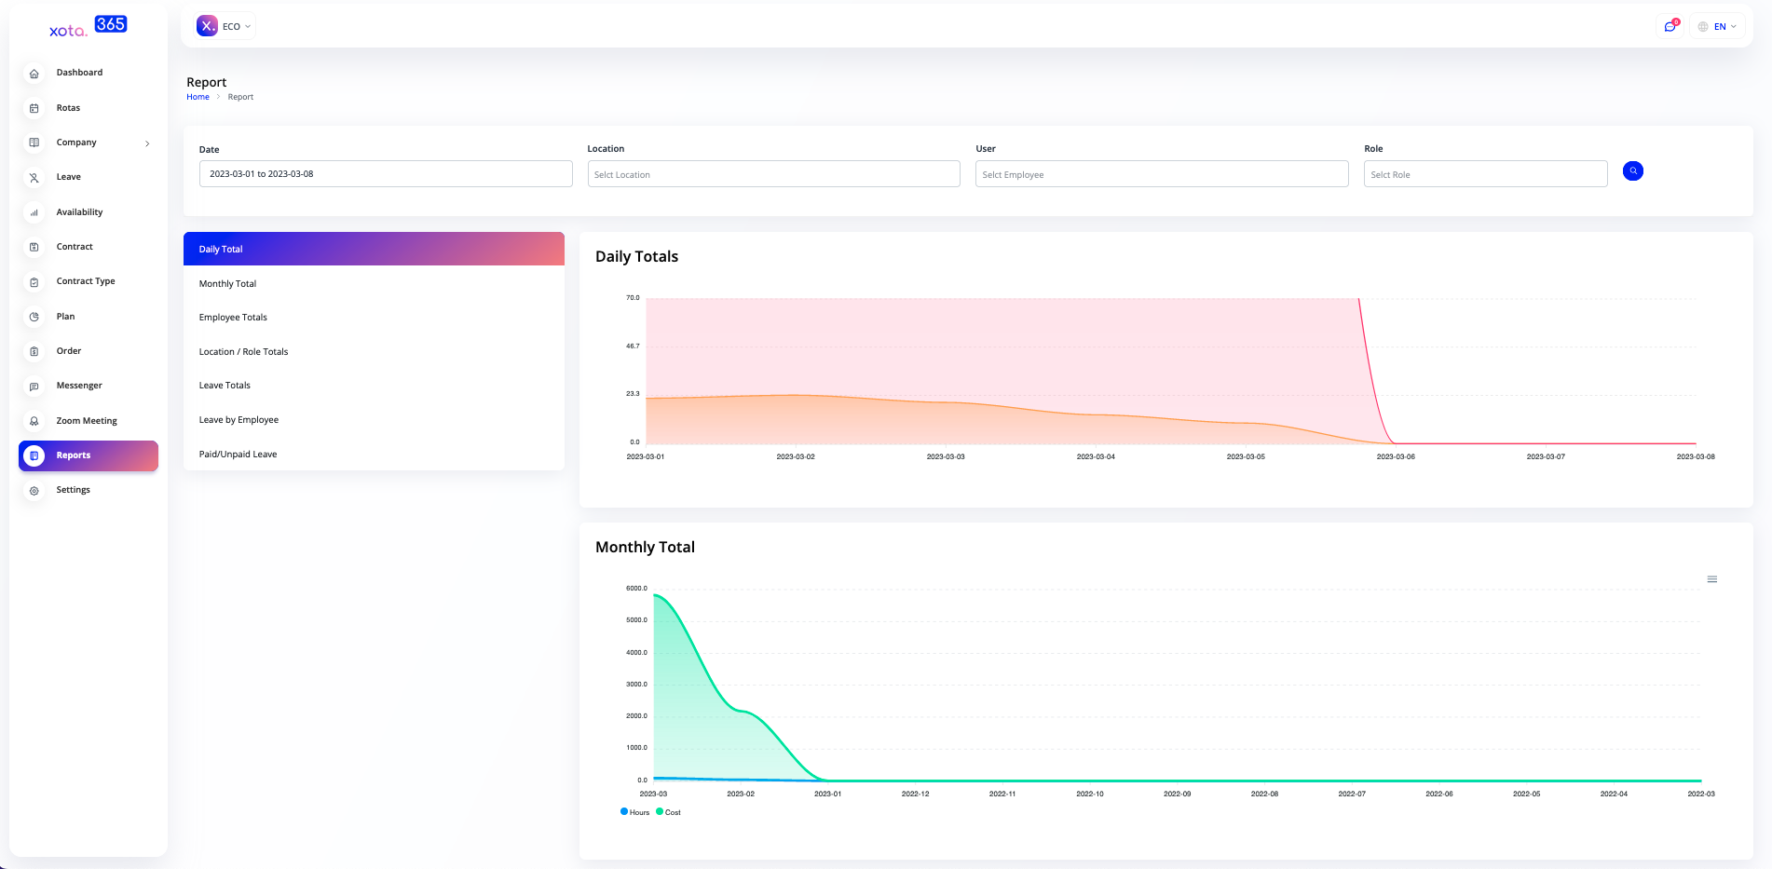Expand the Company submenu chevron
The height and width of the screenshot is (869, 1772).
coord(147,143)
